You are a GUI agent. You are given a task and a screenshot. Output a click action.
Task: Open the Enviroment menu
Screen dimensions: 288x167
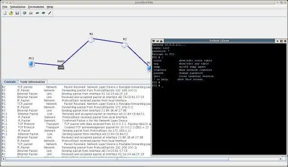click(36, 7)
